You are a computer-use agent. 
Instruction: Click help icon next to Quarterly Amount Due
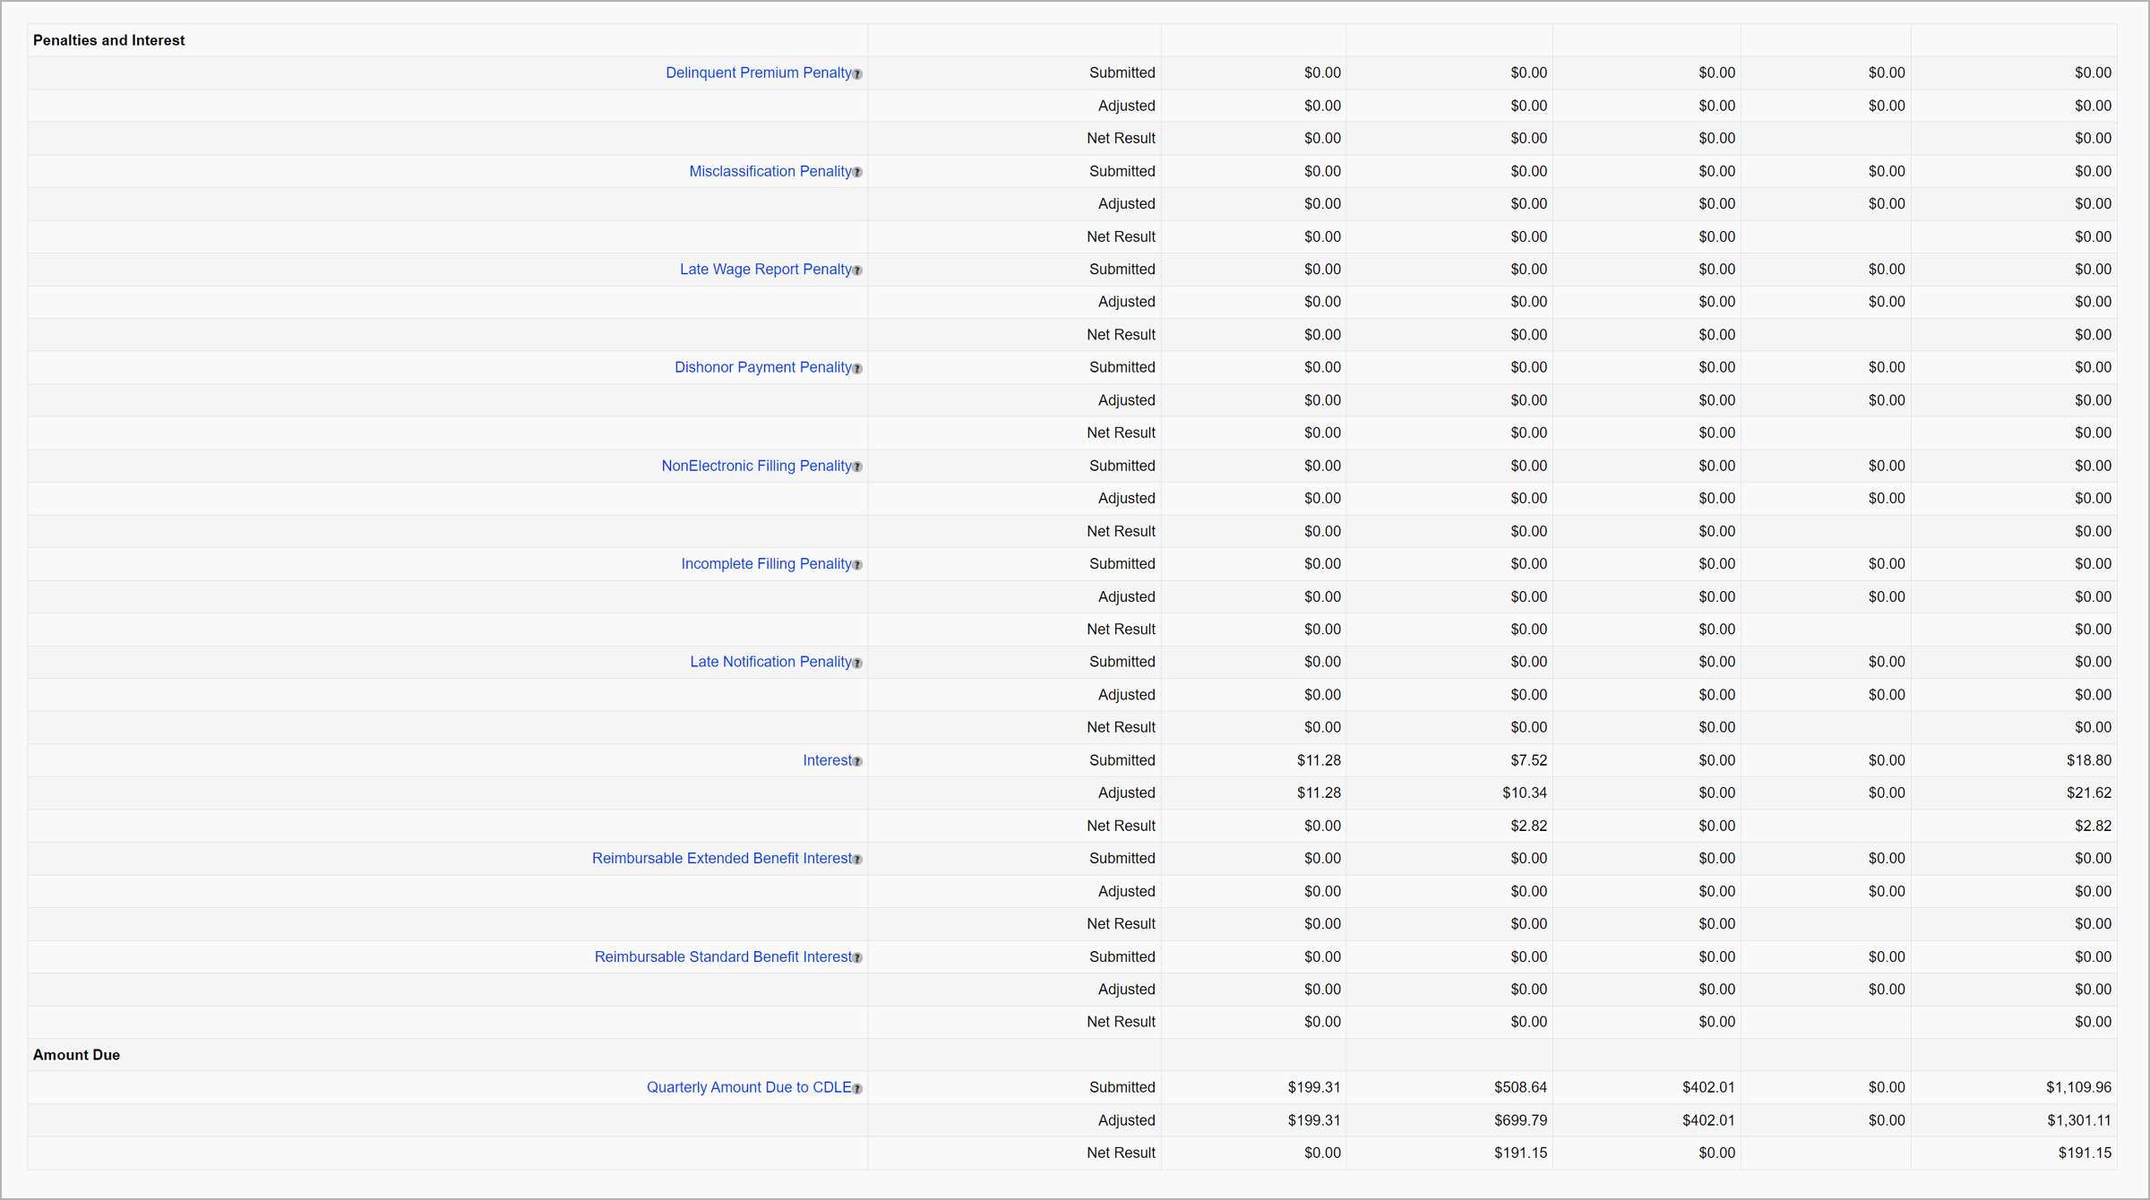tap(857, 1089)
